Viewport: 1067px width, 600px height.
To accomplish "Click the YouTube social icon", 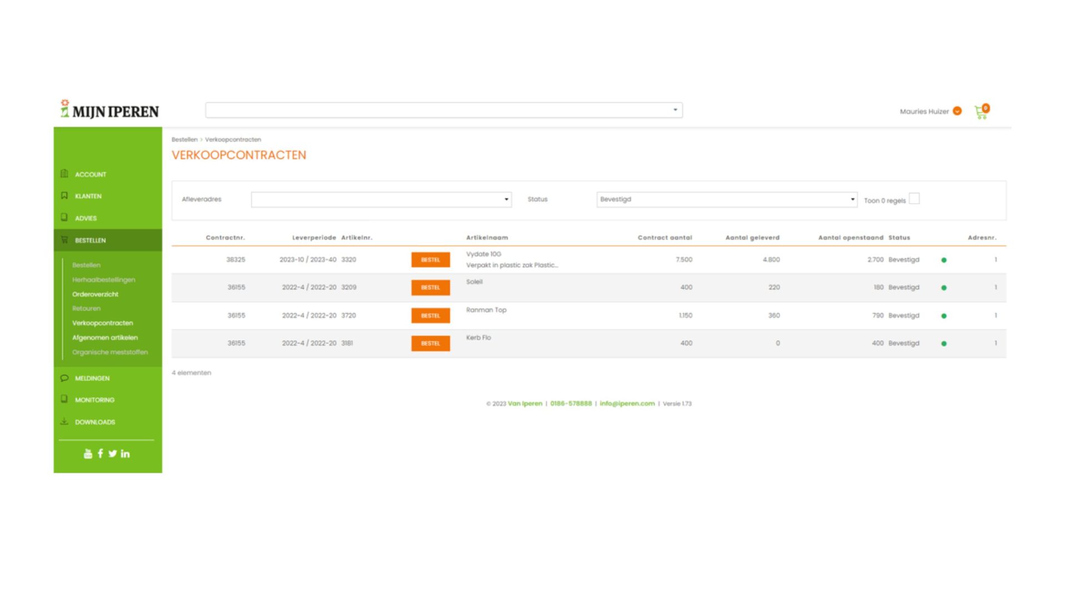I will tap(88, 454).
